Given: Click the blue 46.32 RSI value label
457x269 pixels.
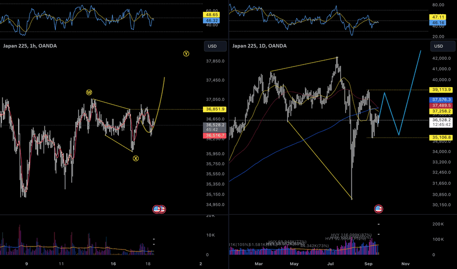Looking at the screenshot, I should pos(211,21).
